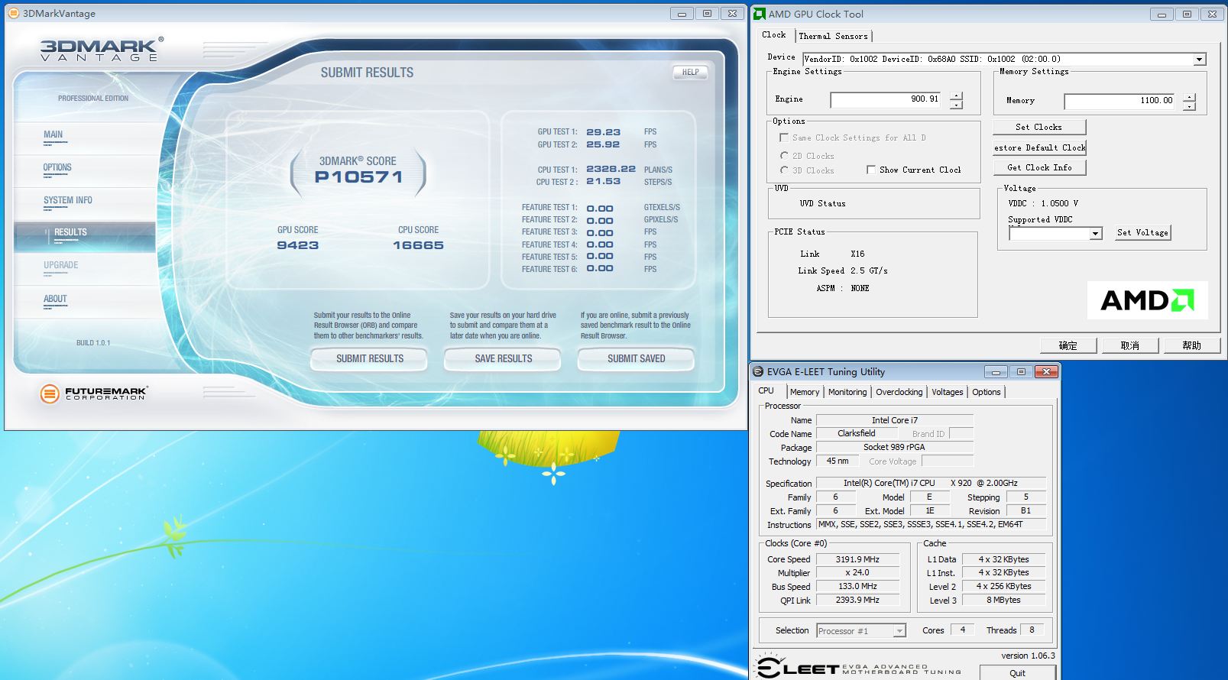Click the SAVE RESULTS button
Image resolution: width=1228 pixels, height=680 pixels.
(x=503, y=358)
